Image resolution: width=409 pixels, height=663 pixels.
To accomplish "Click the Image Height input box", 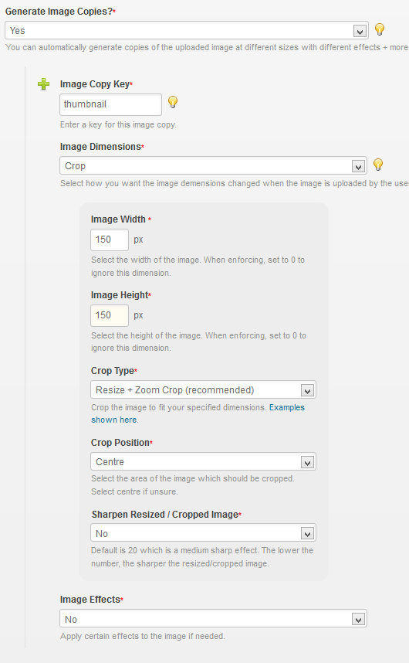I will pyautogui.click(x=110, y=315).
